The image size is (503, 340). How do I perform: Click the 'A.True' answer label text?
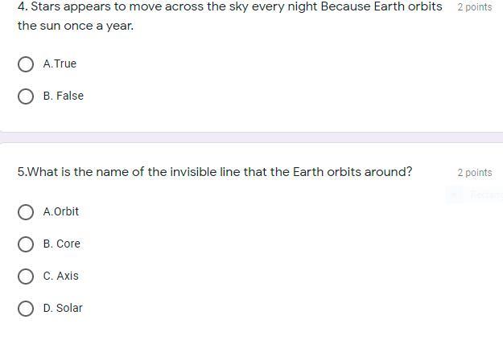point(60,64)
